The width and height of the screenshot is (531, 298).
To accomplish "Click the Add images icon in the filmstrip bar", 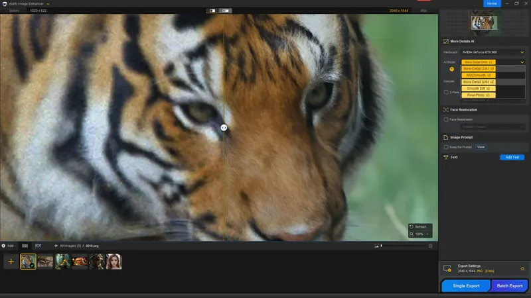I will tap(3, 246).
